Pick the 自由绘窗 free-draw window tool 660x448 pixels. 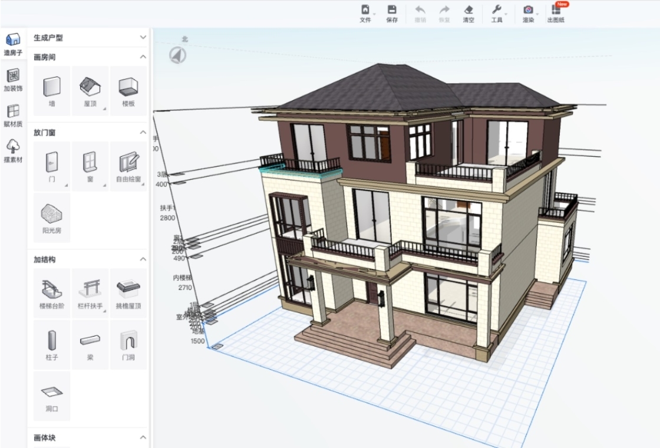128,166
